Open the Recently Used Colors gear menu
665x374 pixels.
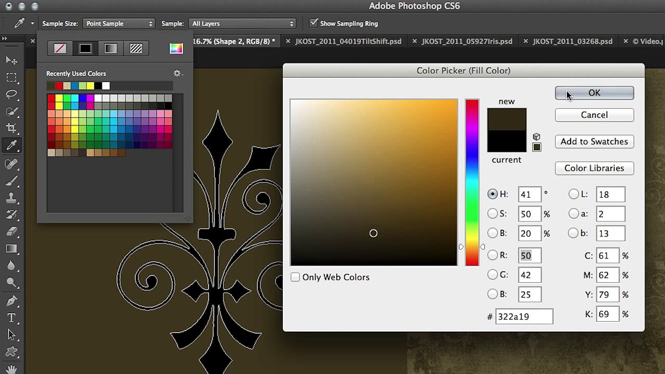click(x=178, y=73)
